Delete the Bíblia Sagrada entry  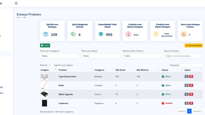(x=191, y=94)
